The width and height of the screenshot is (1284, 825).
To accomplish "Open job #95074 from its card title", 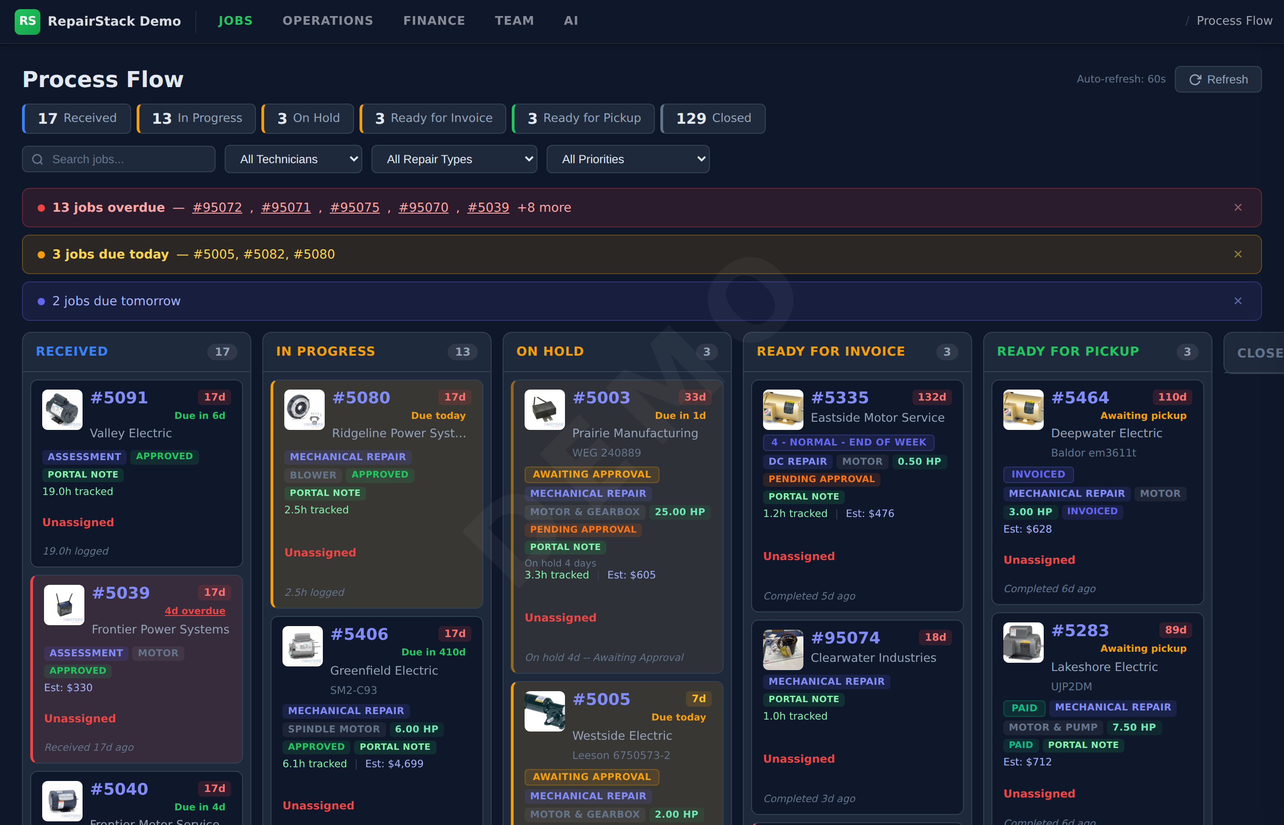I will [x=846, y=638].
